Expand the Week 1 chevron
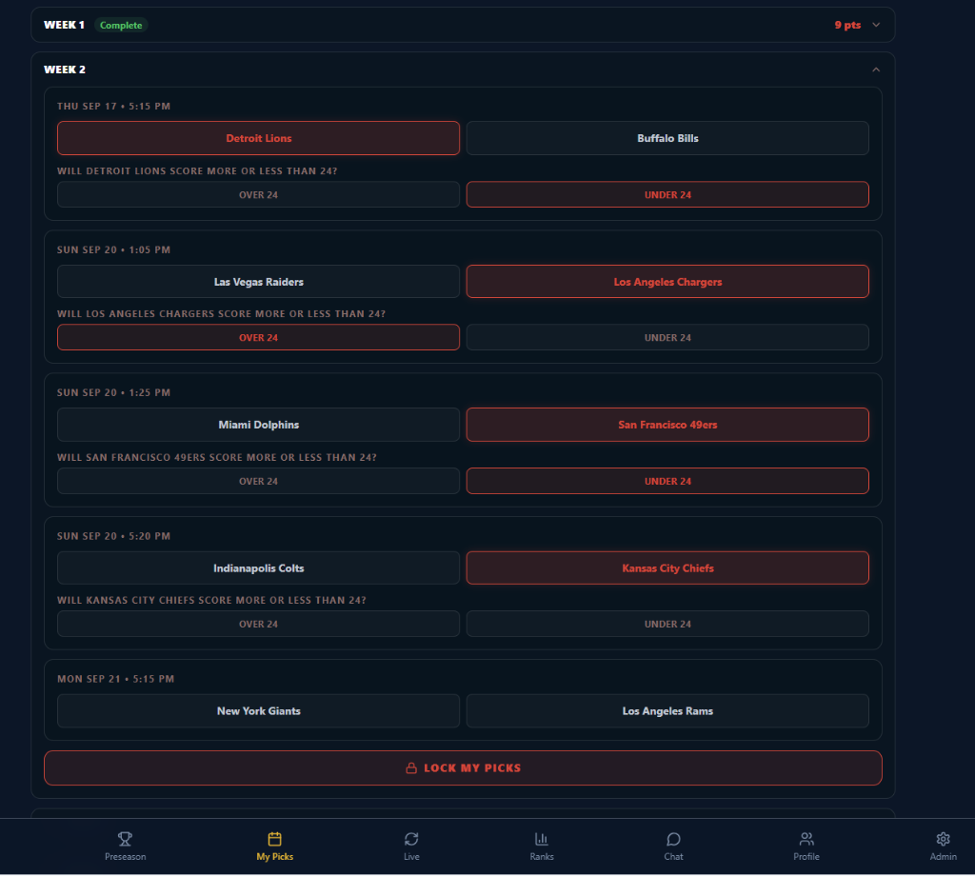This screenshot has width=975, height=876. [x=876, y=25]
